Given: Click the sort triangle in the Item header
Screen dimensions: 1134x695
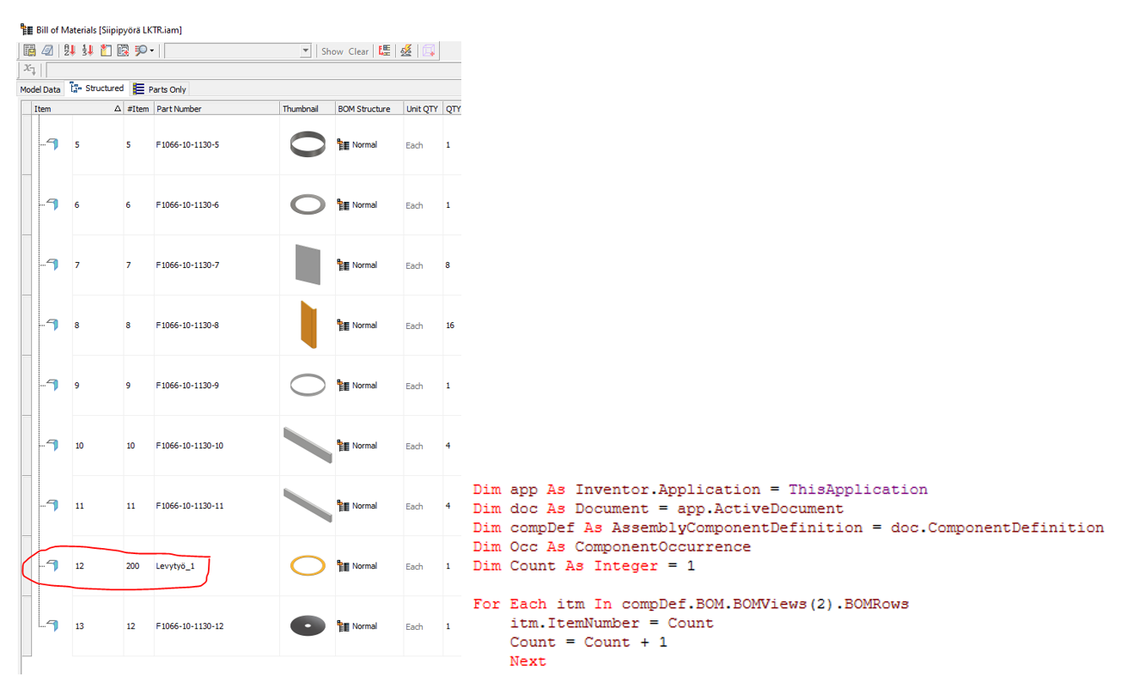Looking at the screenshot, I should [118, 109].
